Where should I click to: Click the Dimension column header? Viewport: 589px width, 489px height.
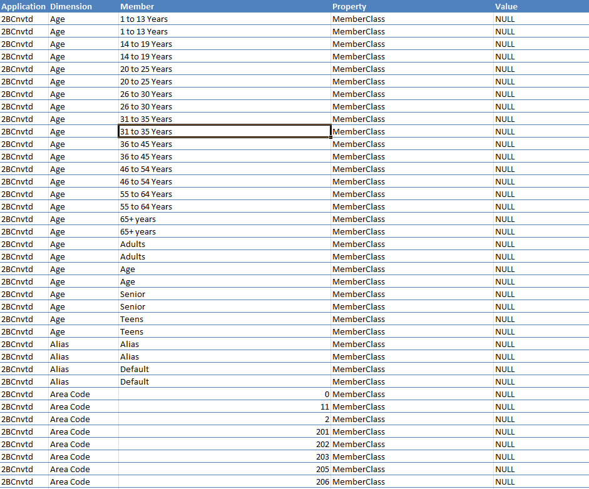pos(83,6)
